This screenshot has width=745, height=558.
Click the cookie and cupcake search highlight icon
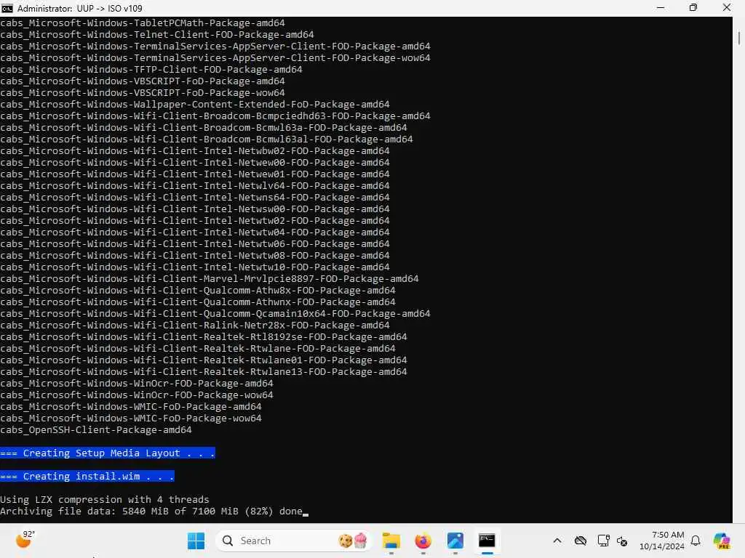pos(353,541)
